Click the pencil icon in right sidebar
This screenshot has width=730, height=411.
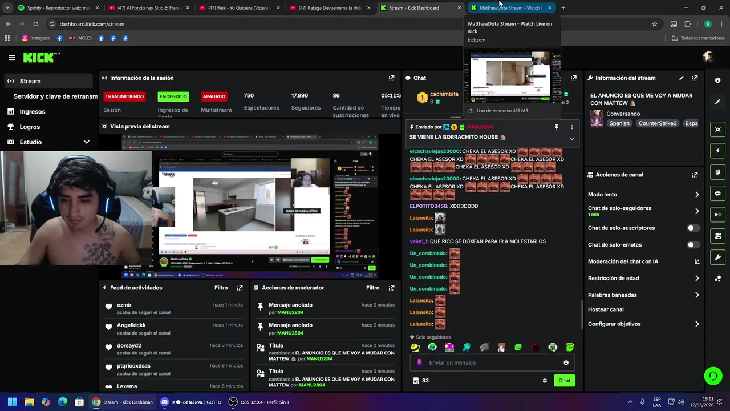tap(717, 102)
